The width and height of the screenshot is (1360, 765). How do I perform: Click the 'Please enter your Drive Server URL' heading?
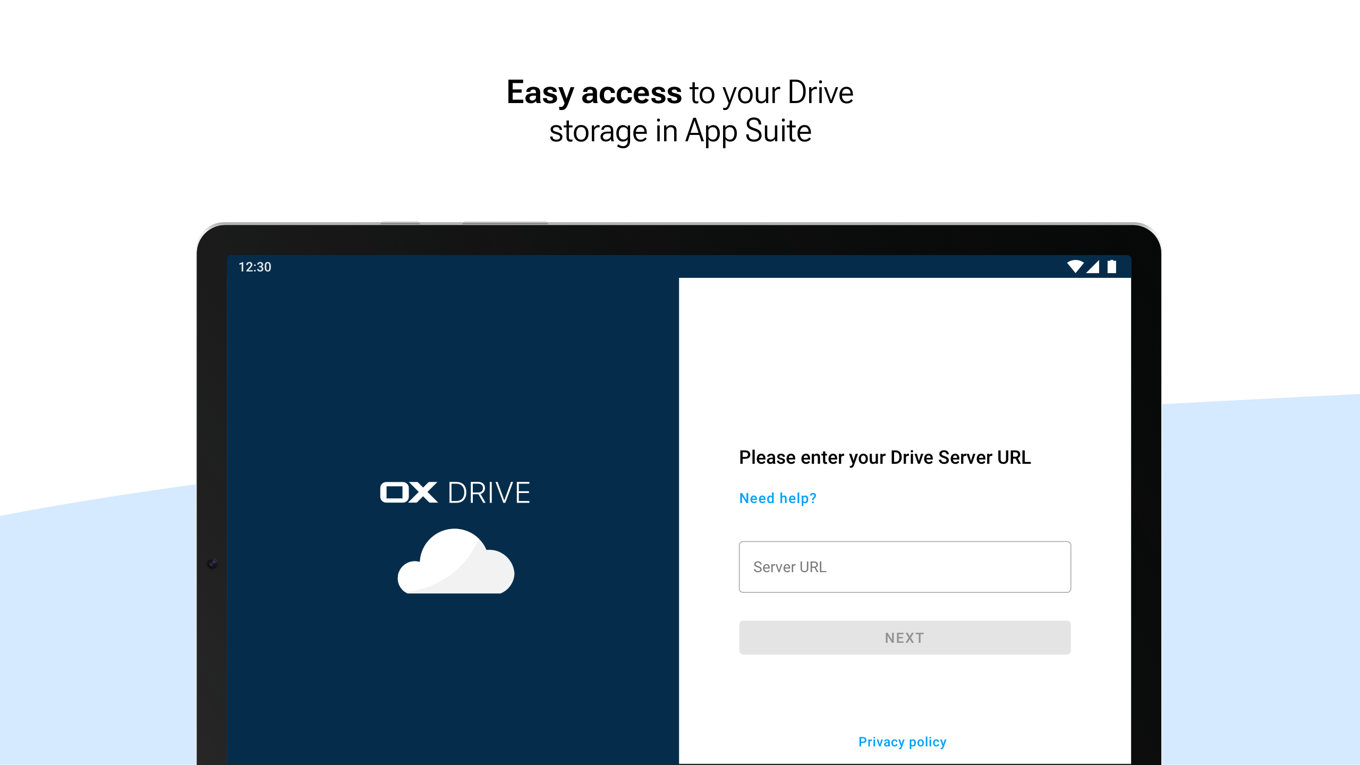(885, 457)
